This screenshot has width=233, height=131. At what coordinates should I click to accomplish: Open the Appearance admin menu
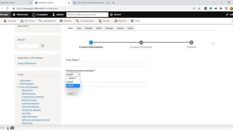click(x=47, y=21)
